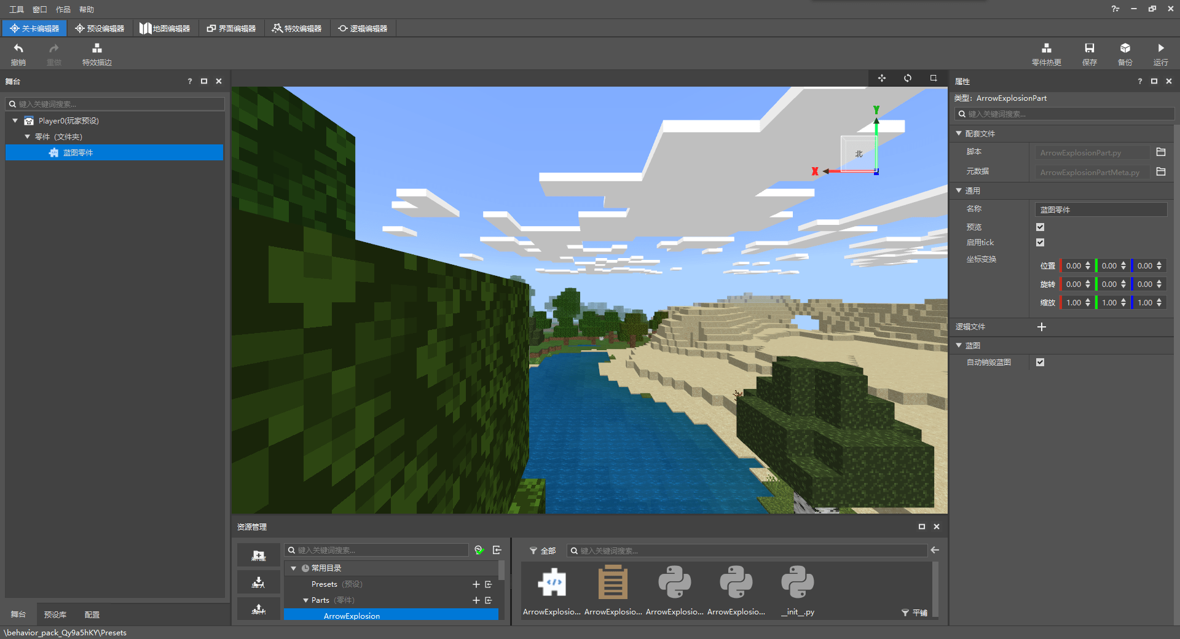
Task: Click the 撤销 undo icon
Action: (x=18, y=49)
